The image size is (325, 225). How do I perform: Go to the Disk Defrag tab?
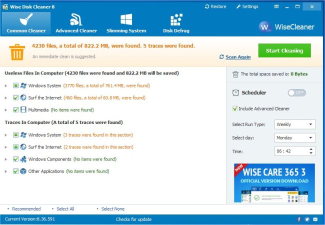[176, 23]
